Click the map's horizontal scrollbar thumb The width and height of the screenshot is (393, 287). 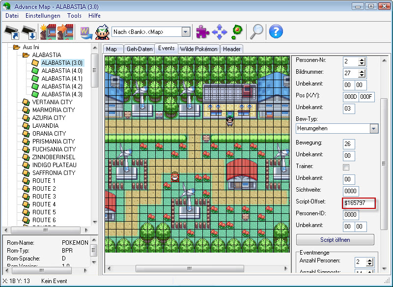(190, 268)
